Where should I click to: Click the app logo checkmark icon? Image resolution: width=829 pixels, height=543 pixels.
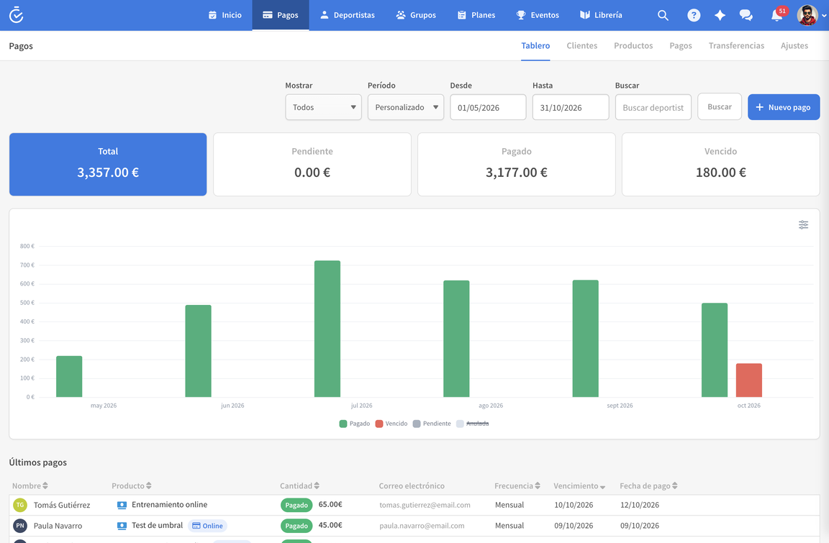pyautogui.click(x=17, y=15)
